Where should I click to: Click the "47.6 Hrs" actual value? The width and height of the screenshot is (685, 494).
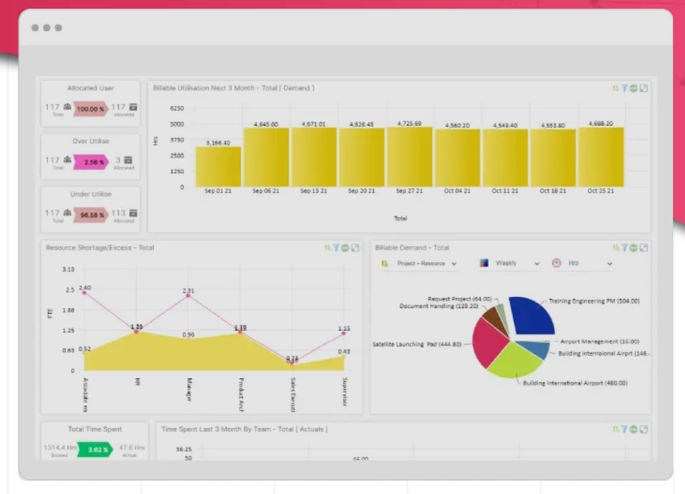click(x=132, y=447)
